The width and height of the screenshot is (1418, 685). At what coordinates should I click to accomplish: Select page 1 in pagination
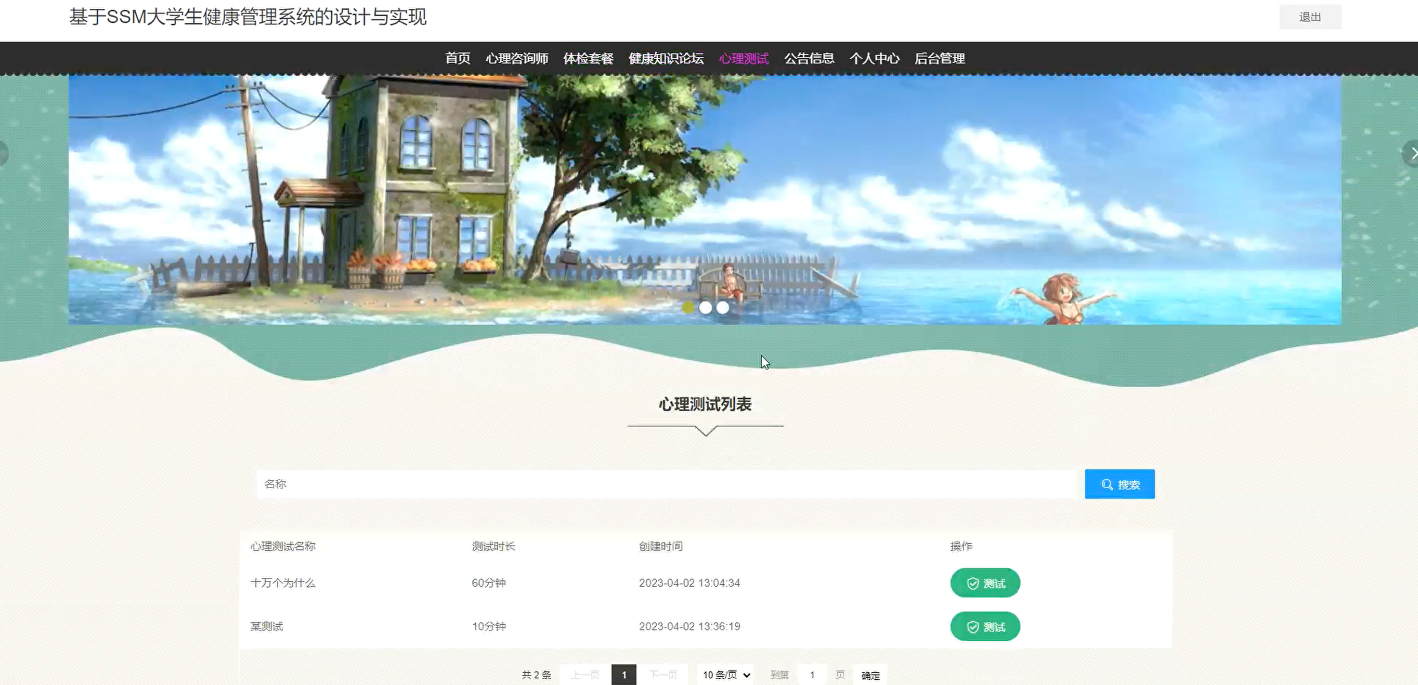point(623,675)
